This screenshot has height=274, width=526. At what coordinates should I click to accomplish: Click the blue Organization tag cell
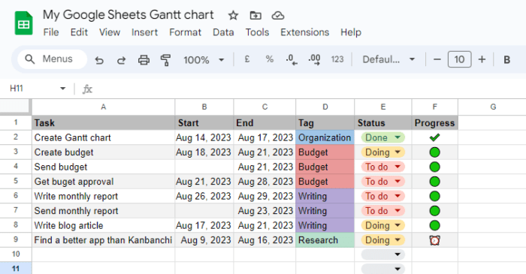[x=325, y=137]
